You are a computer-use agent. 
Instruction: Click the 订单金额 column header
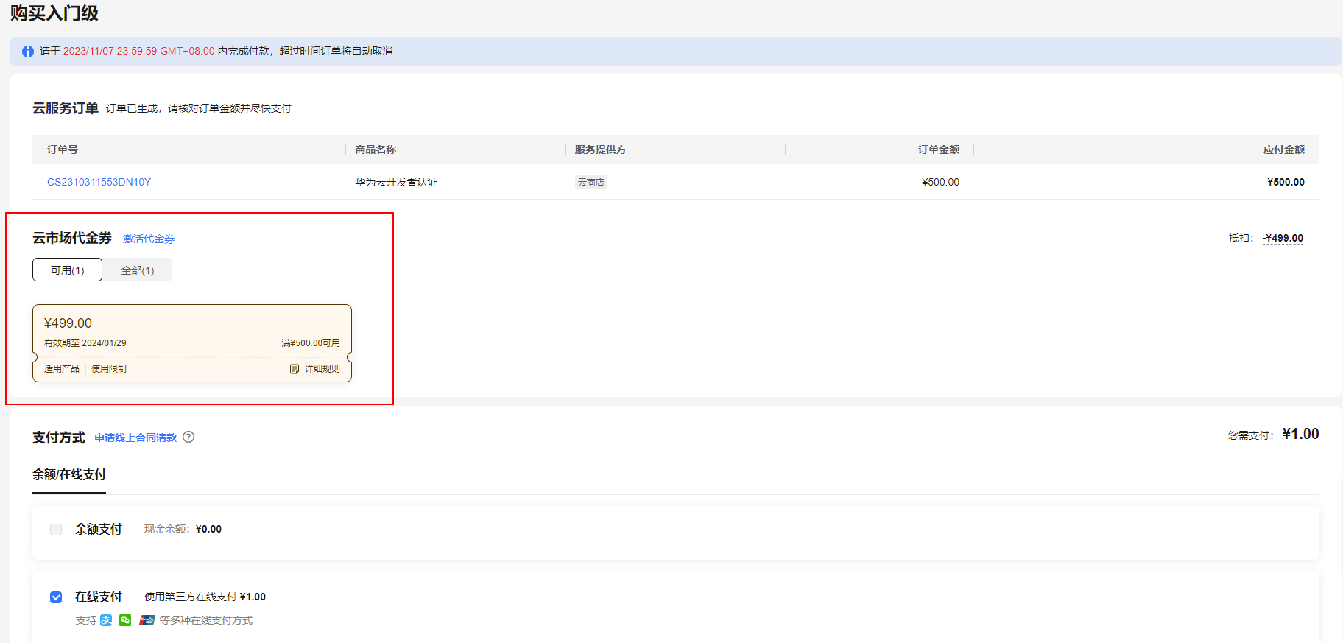[939, 150]
